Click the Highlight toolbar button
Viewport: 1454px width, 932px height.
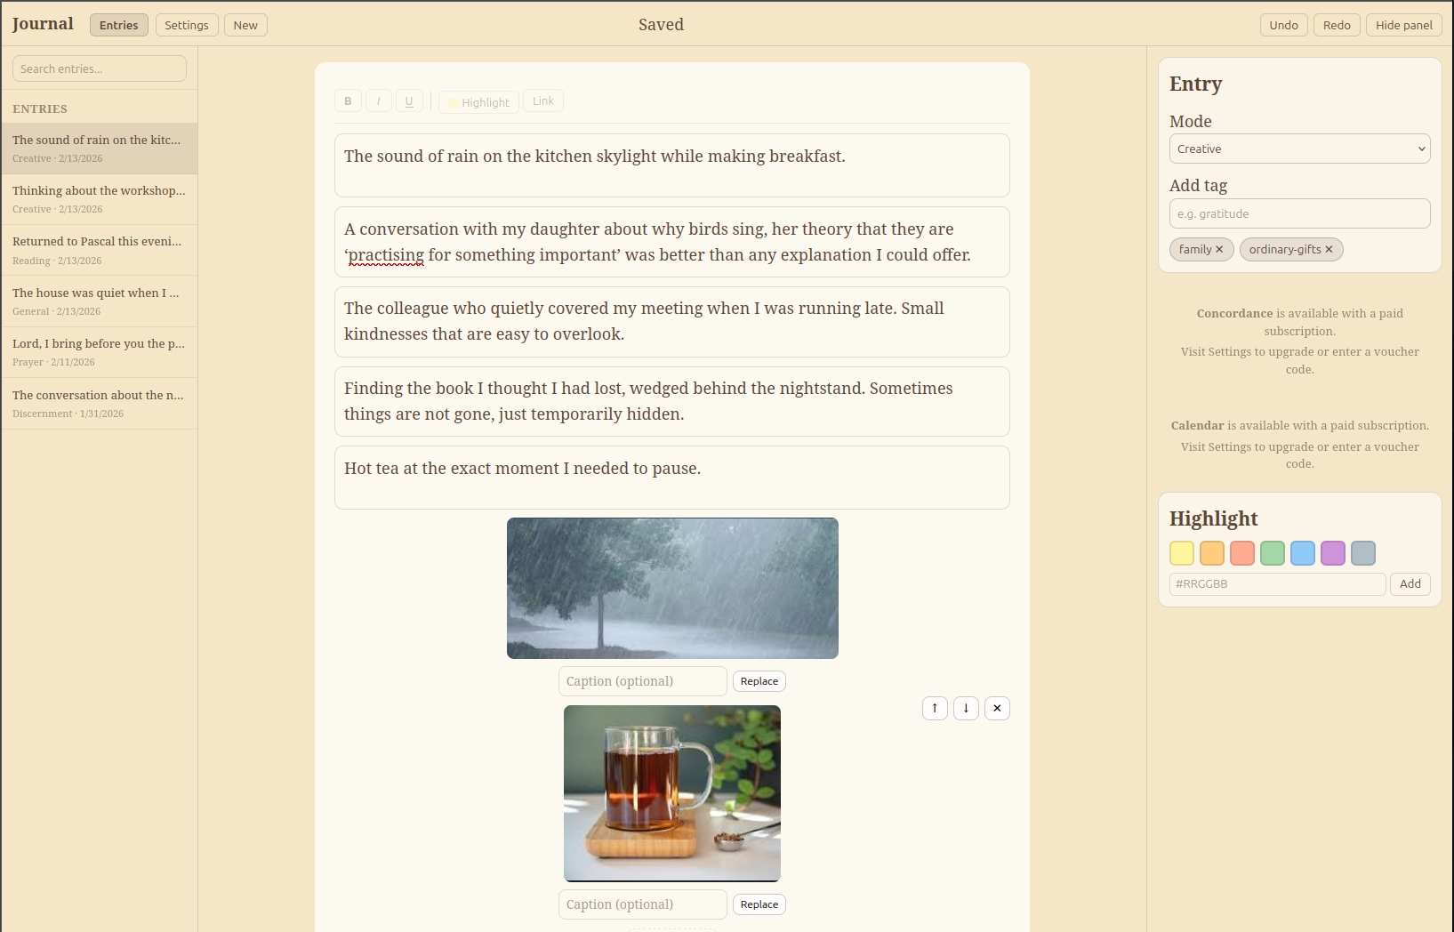click(478, 102)
